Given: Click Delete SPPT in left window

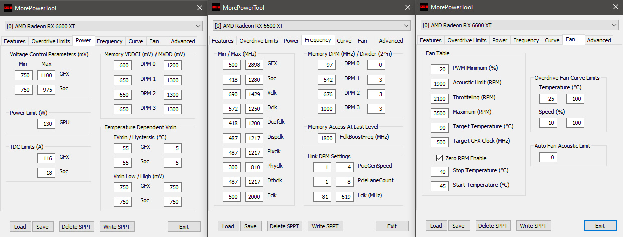Looking at the screenshot, I should 77,227.
